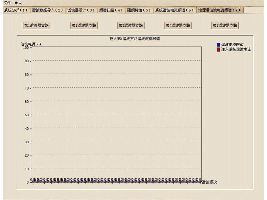Select the 滤波器设计(3) tab
Viewport: 267px width, 200px height.
[x=81, y=10]
